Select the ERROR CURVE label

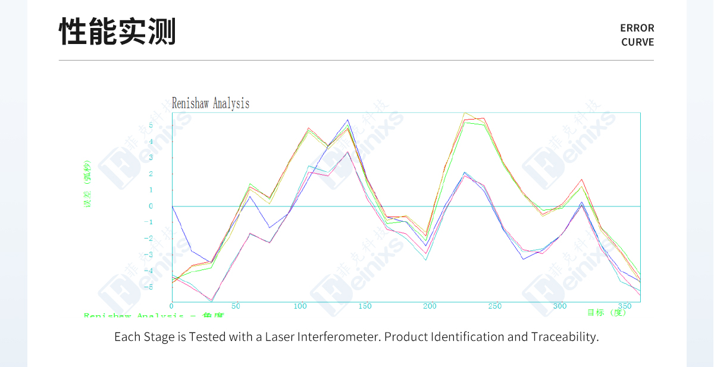point(637,35)
